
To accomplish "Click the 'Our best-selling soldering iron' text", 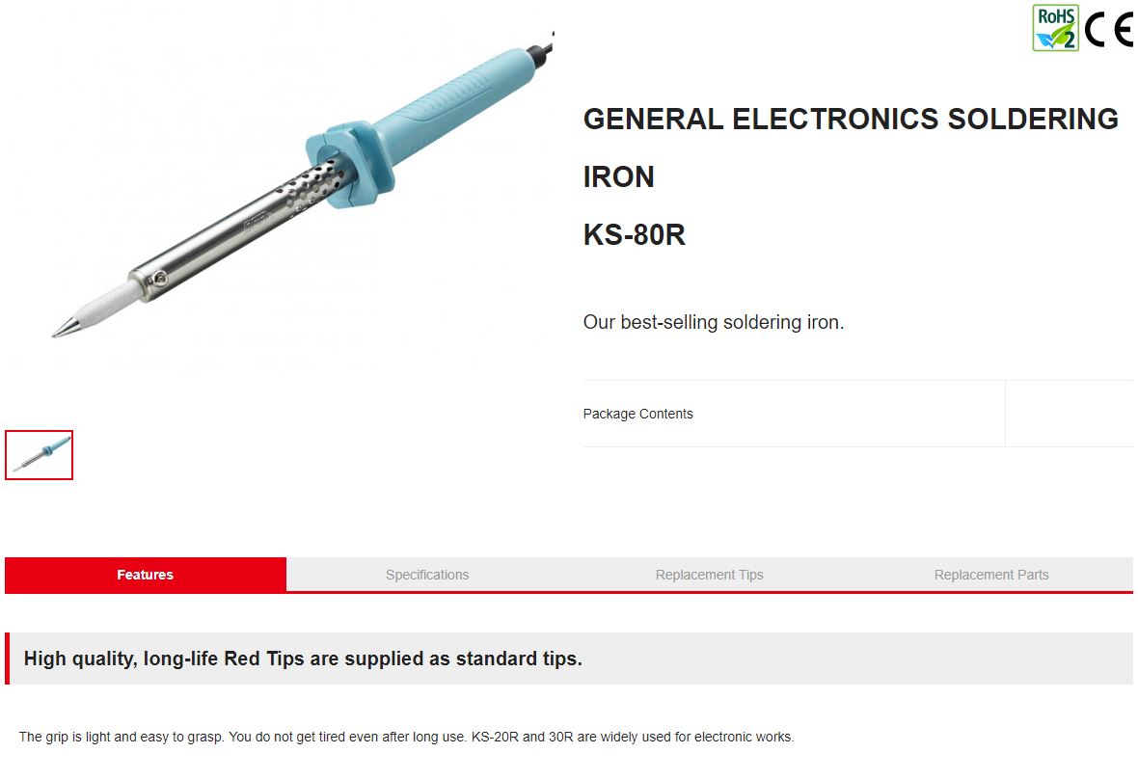I will [x=714, y=322].
